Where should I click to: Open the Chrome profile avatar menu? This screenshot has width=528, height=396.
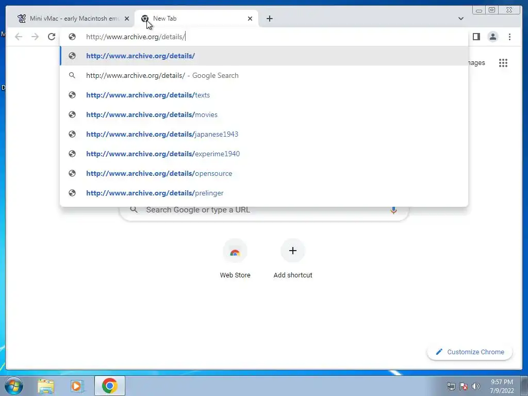(x=492, y=37)
